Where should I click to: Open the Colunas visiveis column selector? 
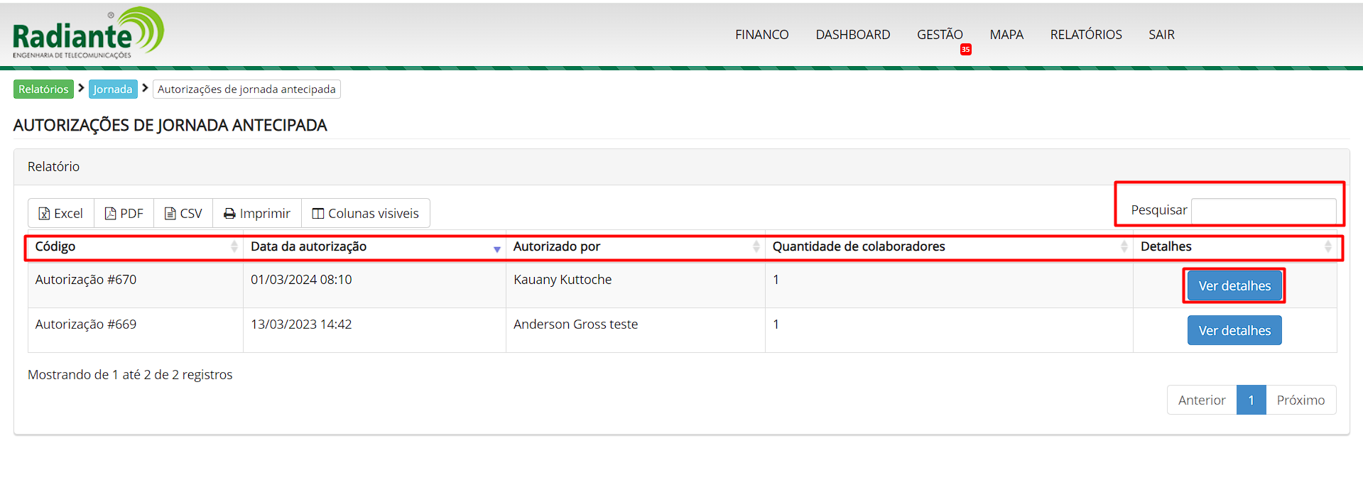[x=366, y=213]
